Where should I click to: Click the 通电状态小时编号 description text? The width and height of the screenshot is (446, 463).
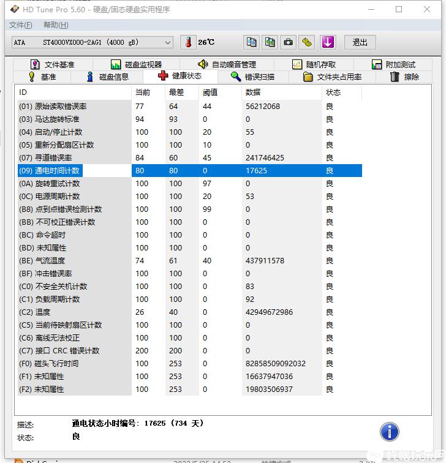pyautogui.click(x=138, y=423)
